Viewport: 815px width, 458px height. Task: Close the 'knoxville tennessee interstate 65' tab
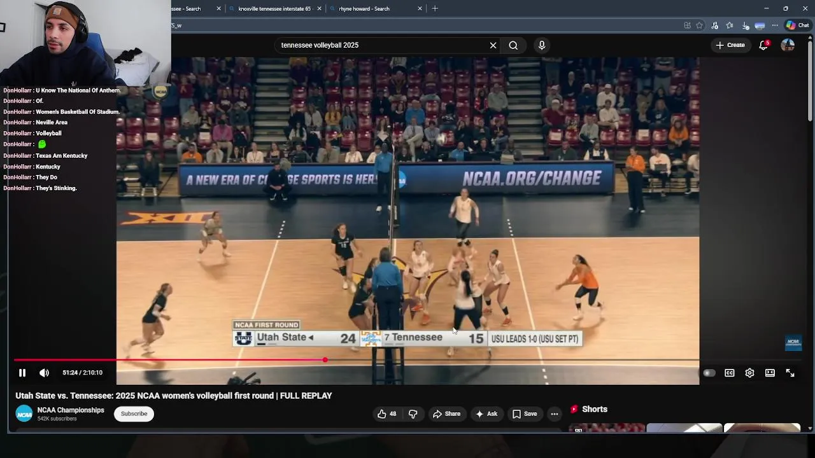click(319, 9)
